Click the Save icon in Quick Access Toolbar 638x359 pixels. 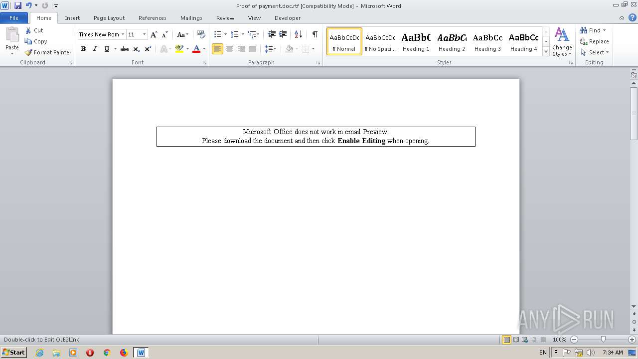(18, 5)
